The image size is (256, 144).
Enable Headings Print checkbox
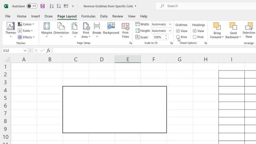tap(194, 37)
